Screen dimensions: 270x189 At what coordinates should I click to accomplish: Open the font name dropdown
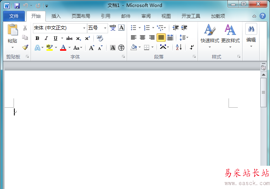tap(84, 28)
